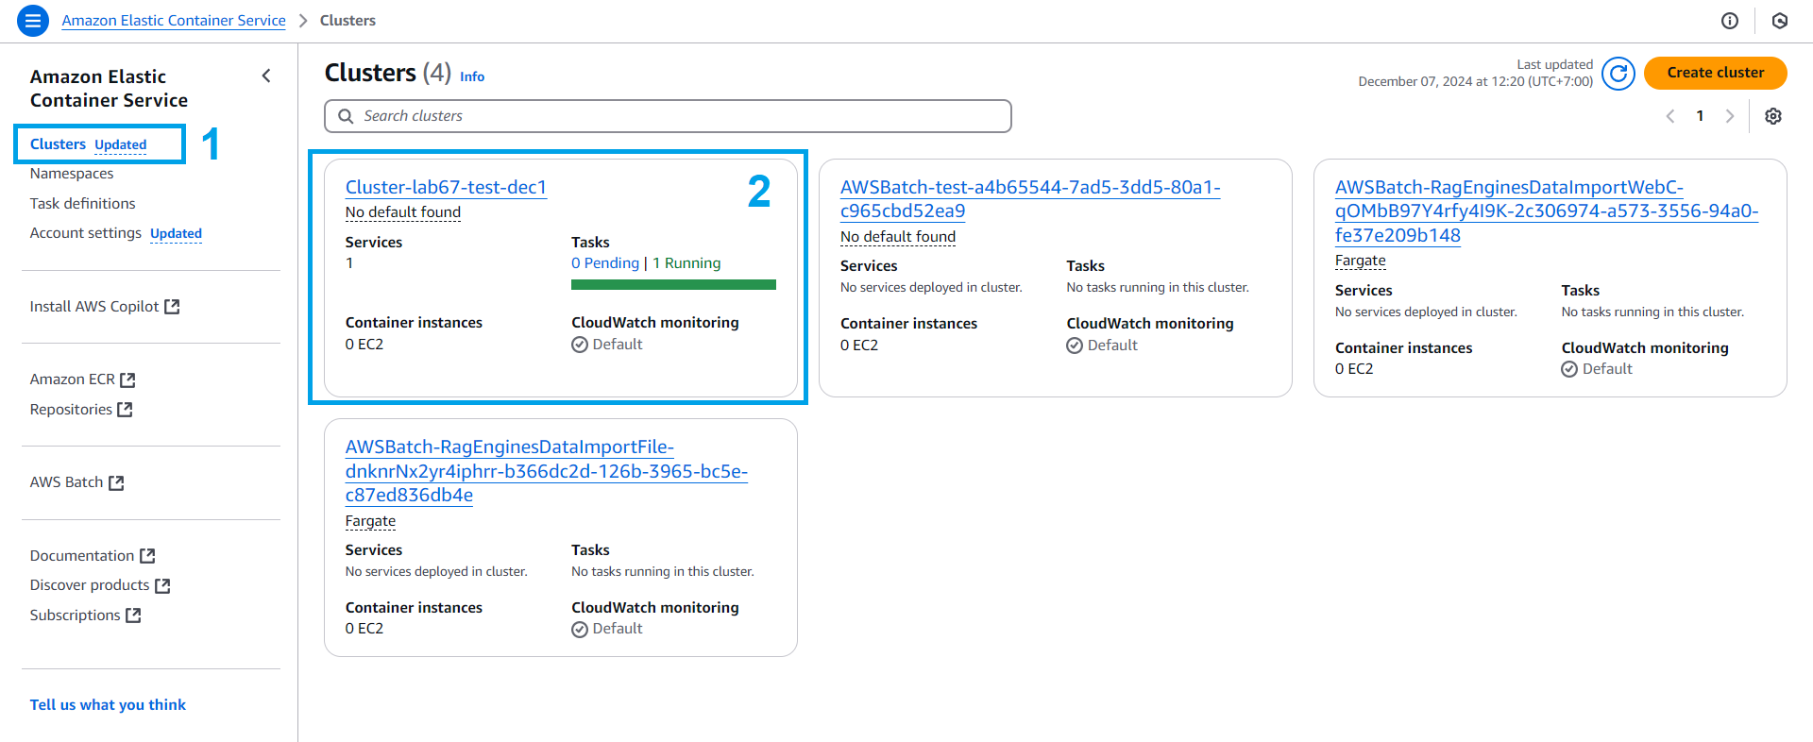
Task: Click Create cluster button
Action: pos(1715,73)
